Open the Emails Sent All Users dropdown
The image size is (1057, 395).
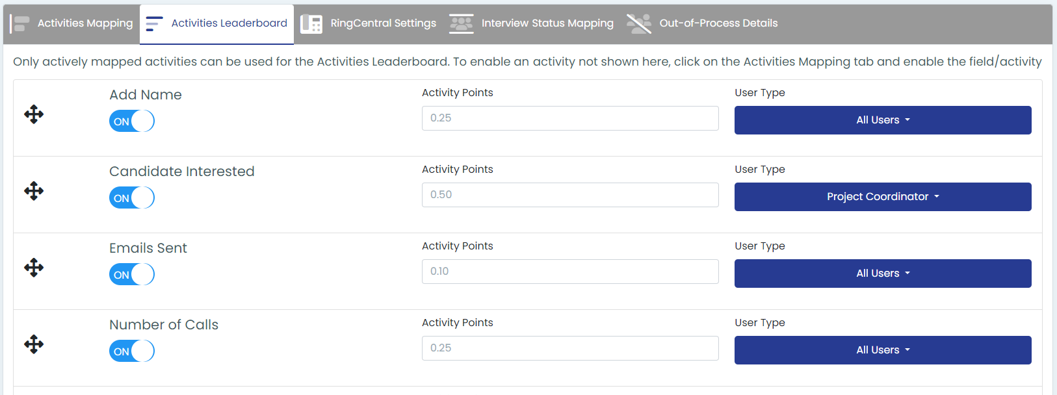[883, 274]
